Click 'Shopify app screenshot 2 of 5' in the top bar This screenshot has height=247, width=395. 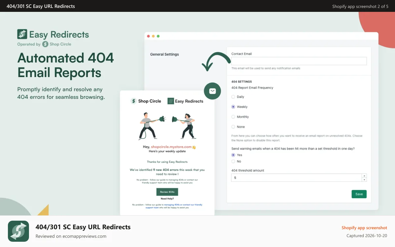[360, 6]
